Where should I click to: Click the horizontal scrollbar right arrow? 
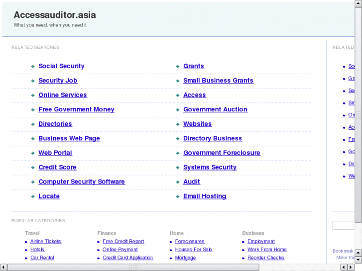coord(351,268)
